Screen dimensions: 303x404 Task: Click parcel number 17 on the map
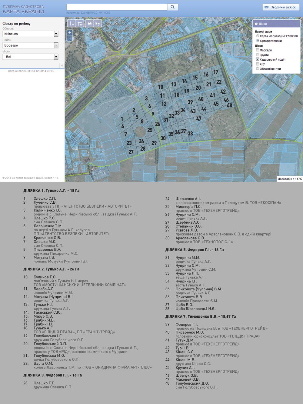click(x=216, y=72)
